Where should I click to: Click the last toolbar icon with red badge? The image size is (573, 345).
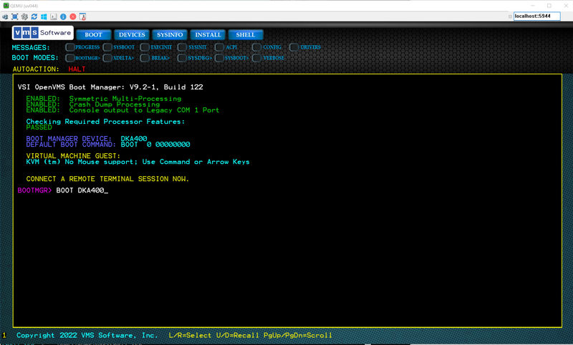click(x=82, y=16)
